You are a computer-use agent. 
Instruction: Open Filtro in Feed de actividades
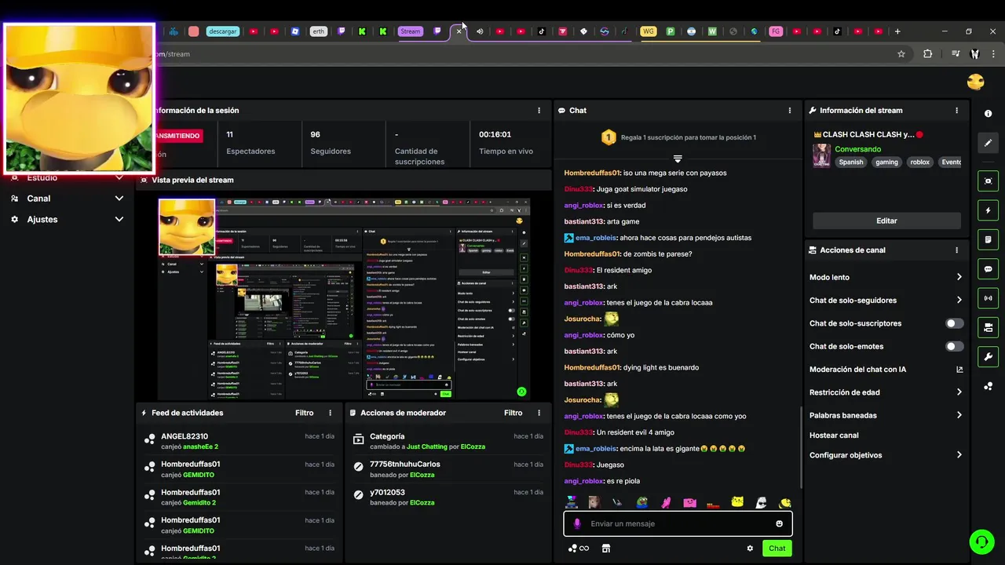(x=305, y=413)
